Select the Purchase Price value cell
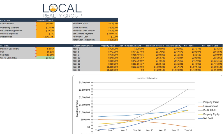 (x=109, y=23)
